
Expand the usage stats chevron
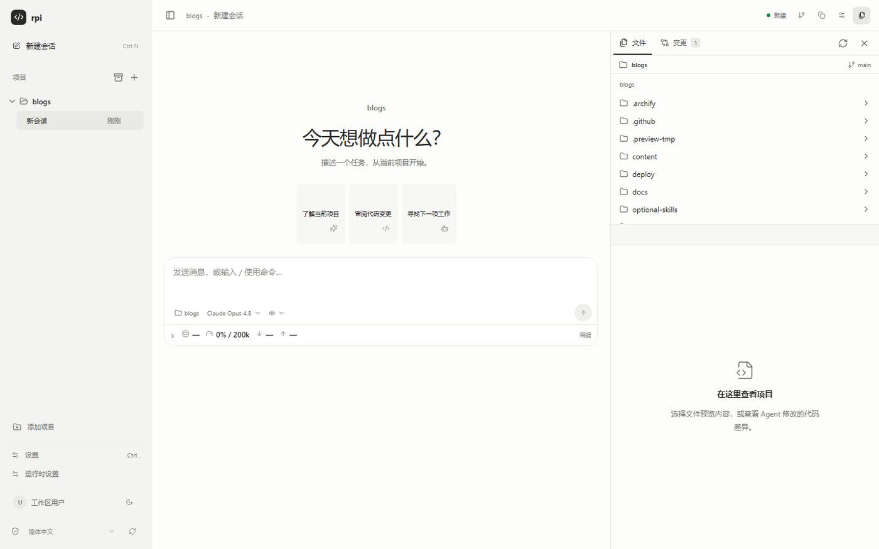pos(173,336)
